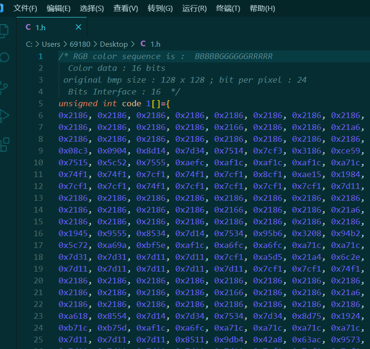370x349 pixels.
Task: Click the value 0xce59 on line 9
Action: [x=345, y=151]
